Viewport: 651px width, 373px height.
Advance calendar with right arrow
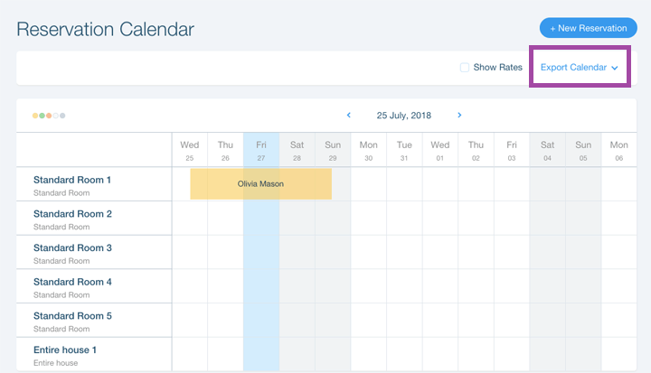click(x=459, y=115)
